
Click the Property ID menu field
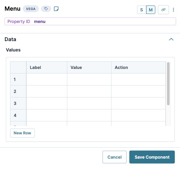(90, 21)
